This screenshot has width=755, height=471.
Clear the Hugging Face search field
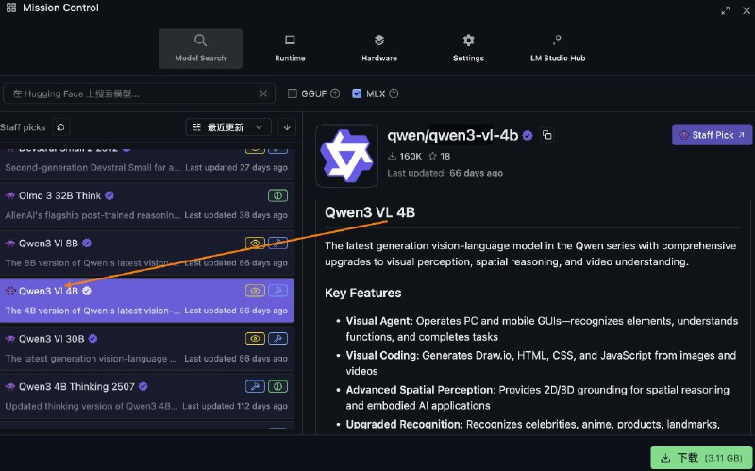263,93
